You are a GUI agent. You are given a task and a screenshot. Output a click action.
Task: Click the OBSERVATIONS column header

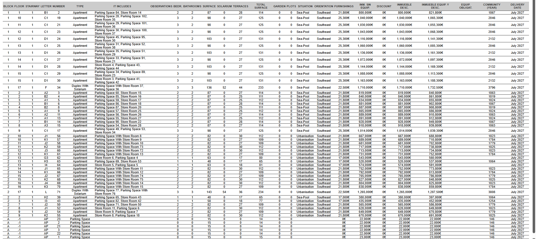(x=161, y=6)
